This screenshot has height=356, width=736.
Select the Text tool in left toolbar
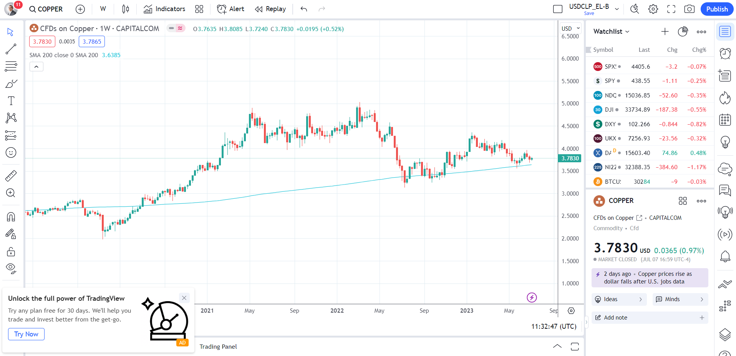[11, 101]
